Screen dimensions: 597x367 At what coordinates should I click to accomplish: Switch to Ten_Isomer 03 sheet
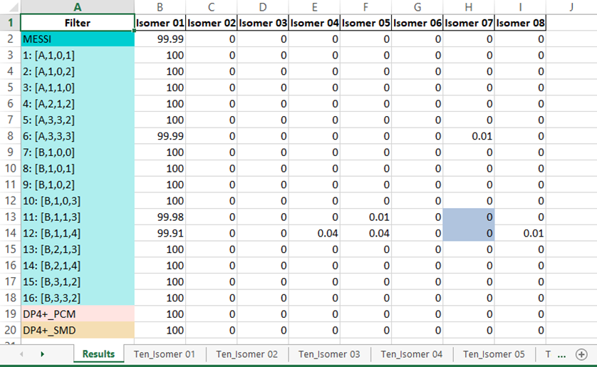[329, 354]
